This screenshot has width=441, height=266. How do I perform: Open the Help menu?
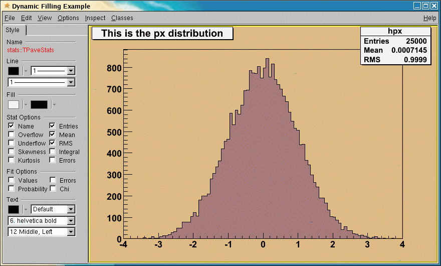(429, 18)
